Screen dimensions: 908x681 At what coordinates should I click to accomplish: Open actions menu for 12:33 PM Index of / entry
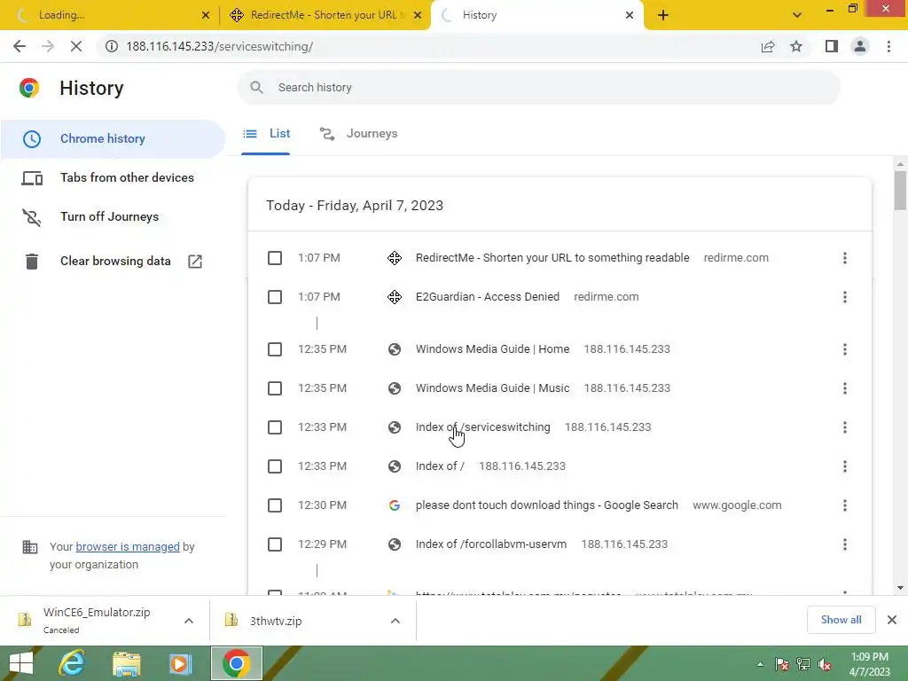point(845,466)
